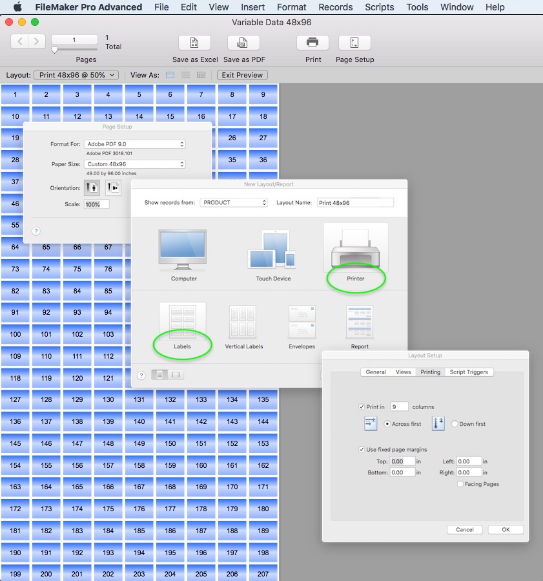
Task: Open the Scripts menu
Action: coord(380,7)
